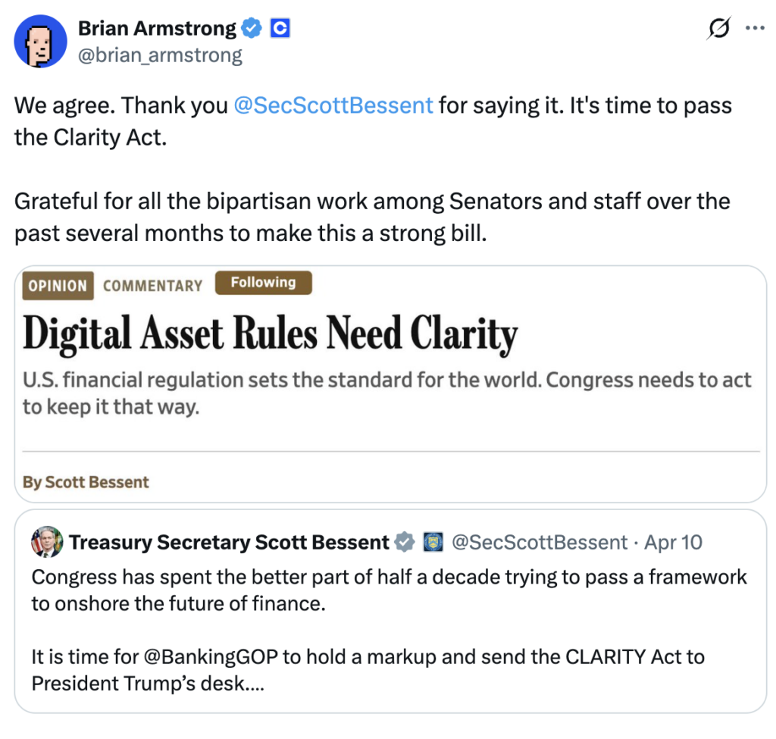Screen dimensions: 776x739
Task: Click Brian Armstrong's blue verified checkmark
Action: [x=252, y=28]
